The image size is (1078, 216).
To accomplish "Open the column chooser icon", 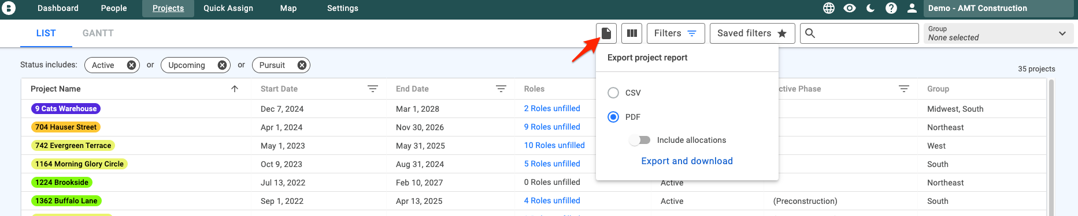I will tap(632, 33).
